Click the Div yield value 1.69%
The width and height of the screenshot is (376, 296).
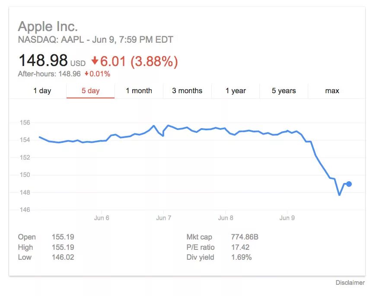[241, 257]
